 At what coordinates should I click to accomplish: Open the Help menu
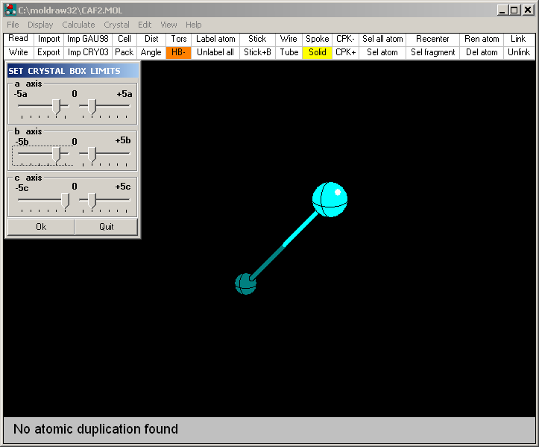(194, 25)
